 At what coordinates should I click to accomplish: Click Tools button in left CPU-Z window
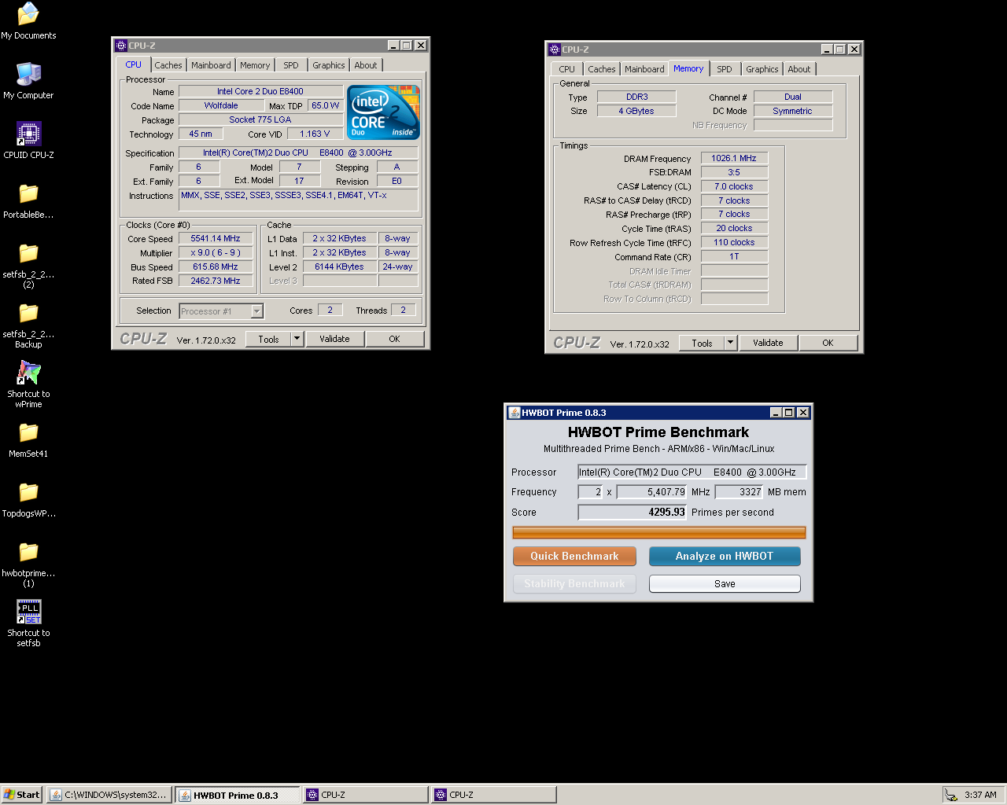tap(268, 339)
